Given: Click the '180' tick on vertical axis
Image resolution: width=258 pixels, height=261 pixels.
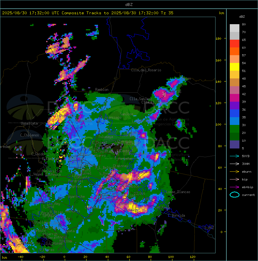Looking at the screenshot, I should pos(218,39).
